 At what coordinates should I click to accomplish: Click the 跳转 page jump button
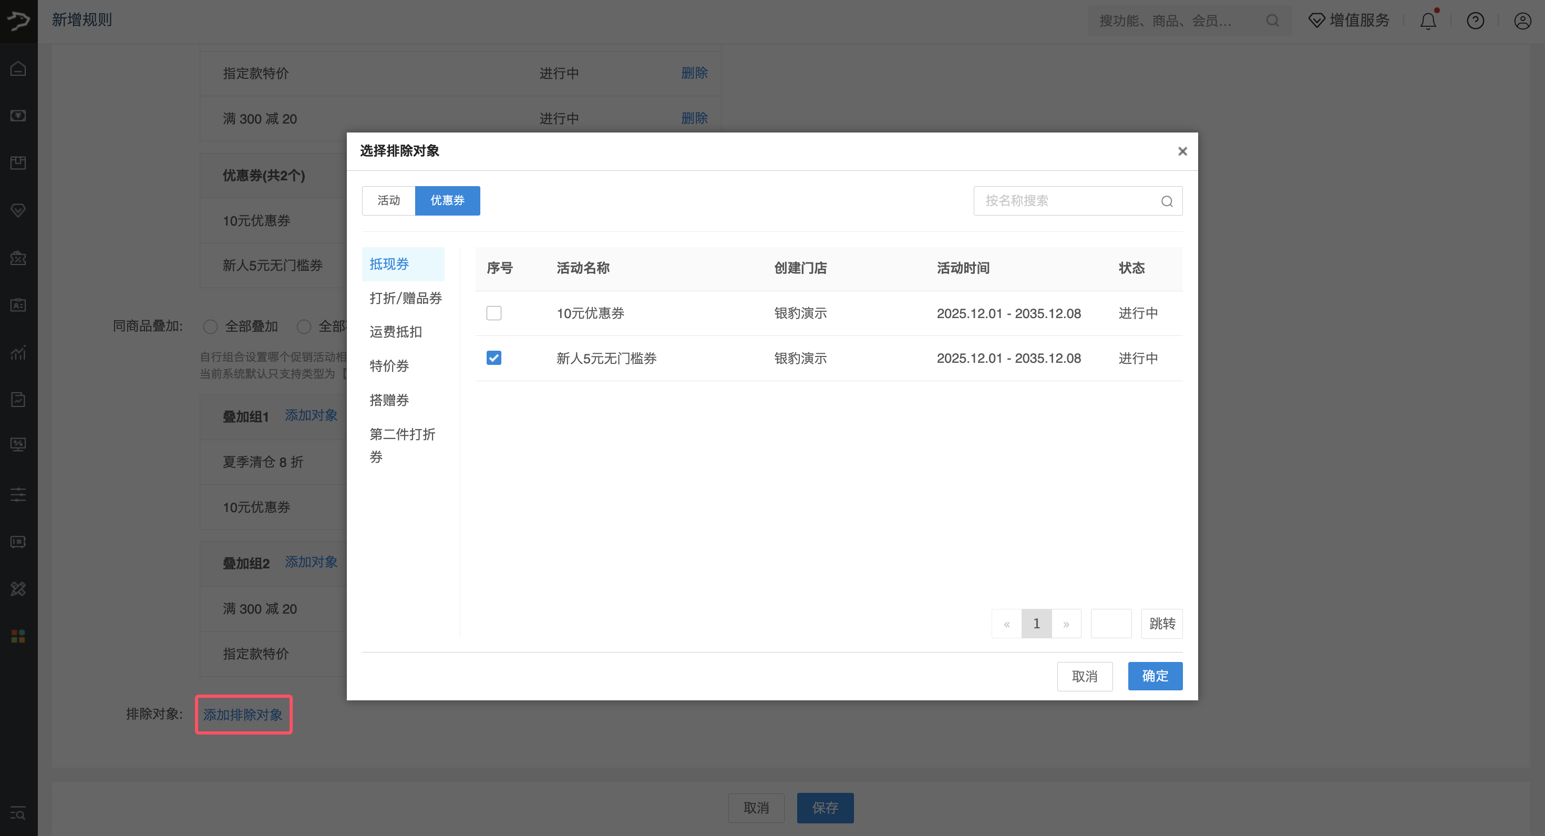(x=1162, y=624)
